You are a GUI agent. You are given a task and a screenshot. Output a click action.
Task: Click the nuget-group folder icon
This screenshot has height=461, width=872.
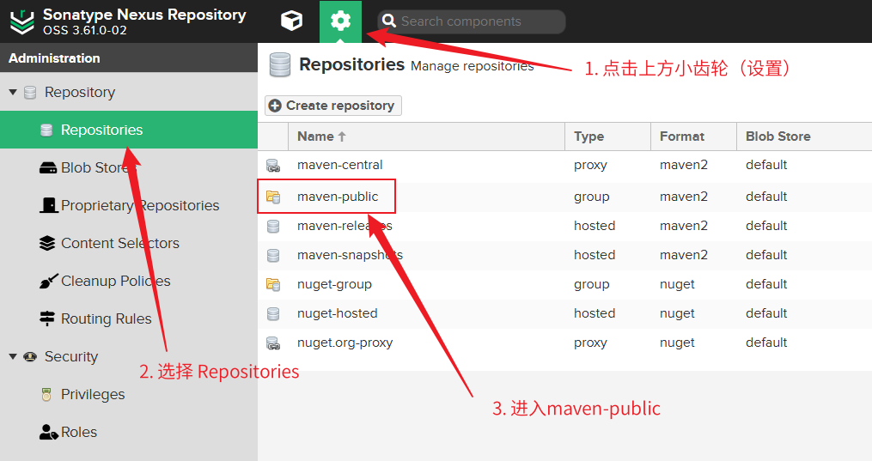(x=273, y=284)
